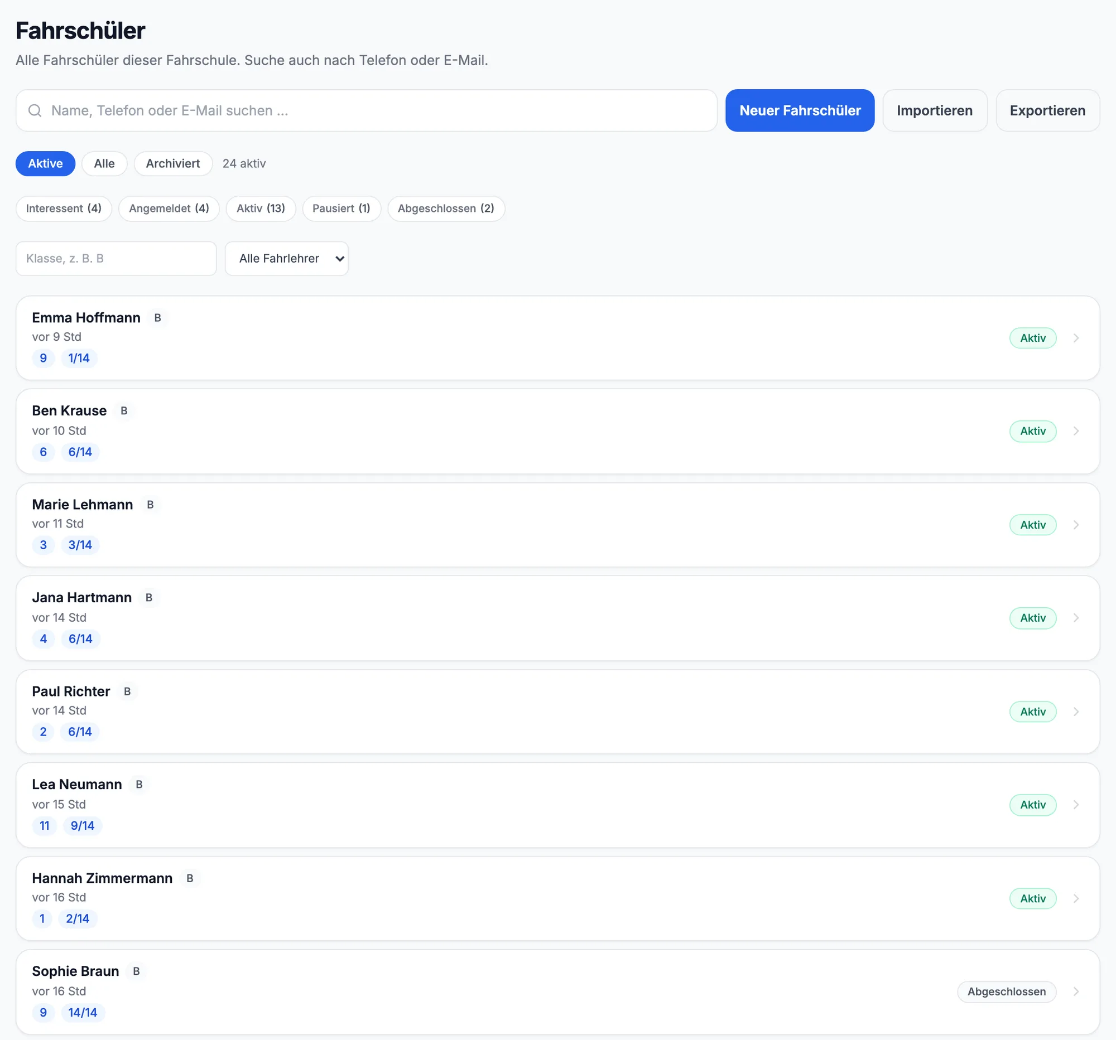Open Marie Lehmann via chevron arrow

tap(1076, 525)
